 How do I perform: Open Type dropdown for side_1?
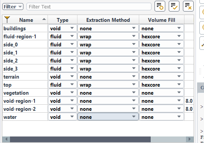click(63, 53)
